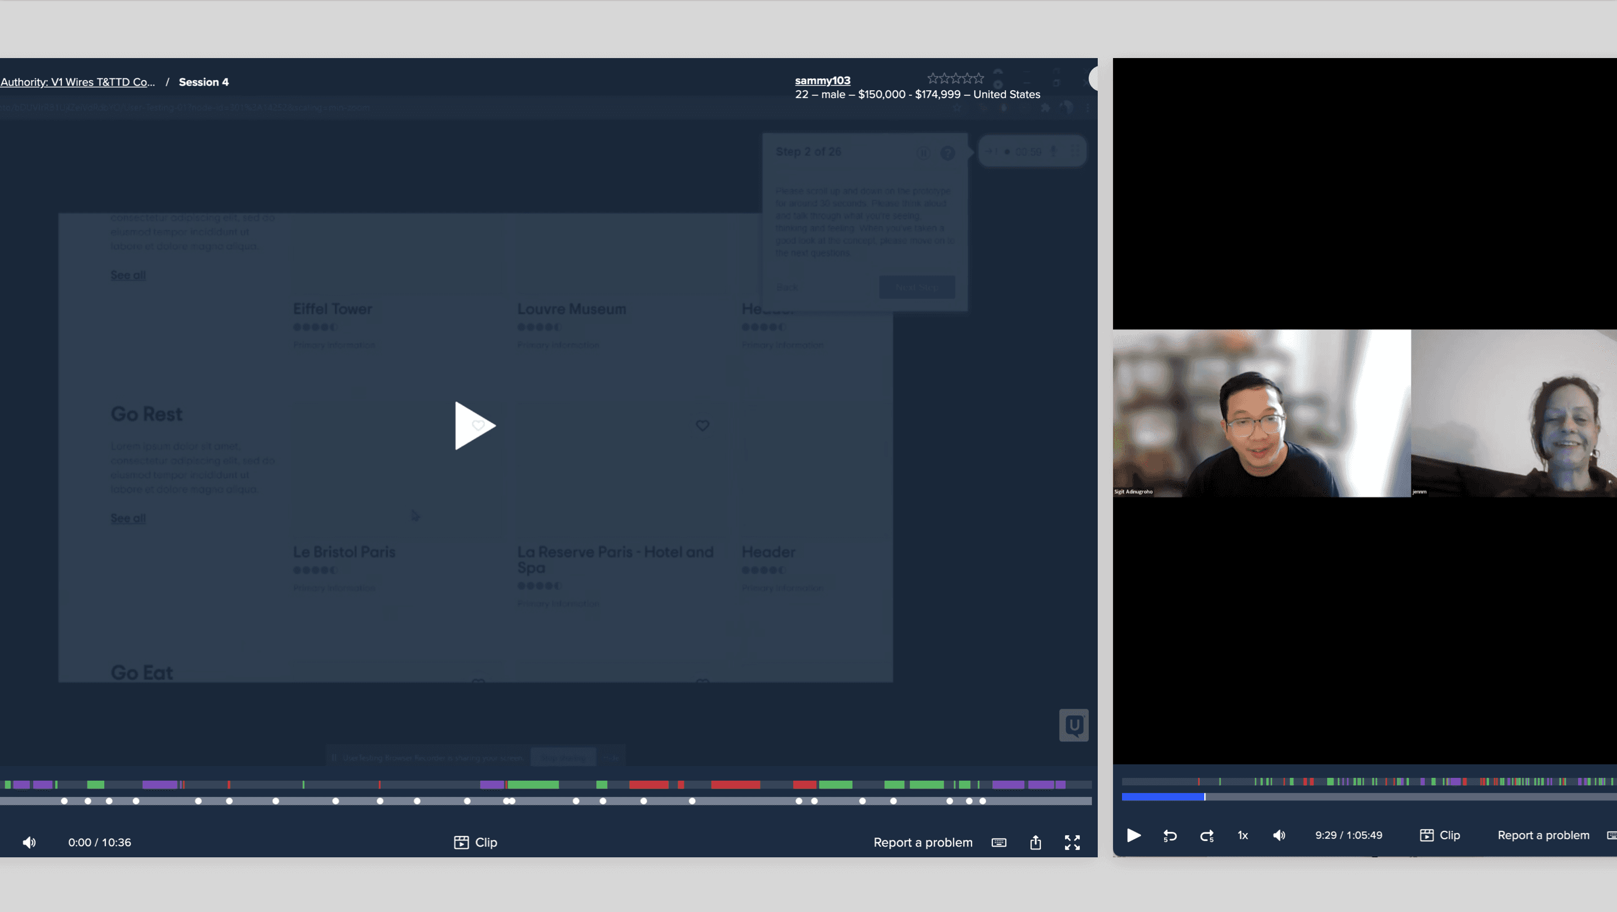This screenshot has height=912, width=1617.
Task: Click the Clip button in left player
Action: 476,842
